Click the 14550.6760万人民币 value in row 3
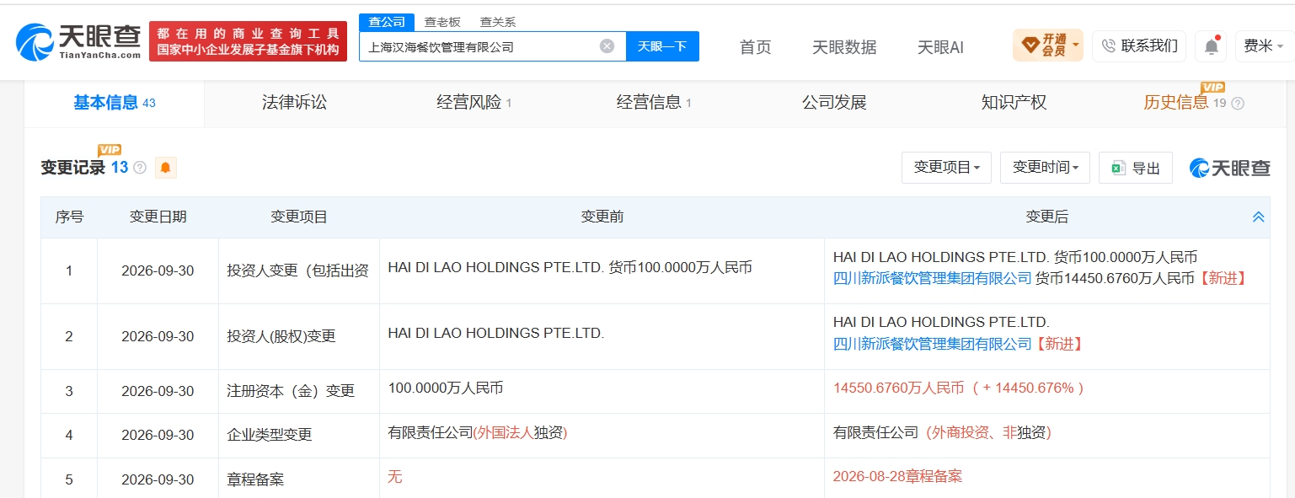 898,388
